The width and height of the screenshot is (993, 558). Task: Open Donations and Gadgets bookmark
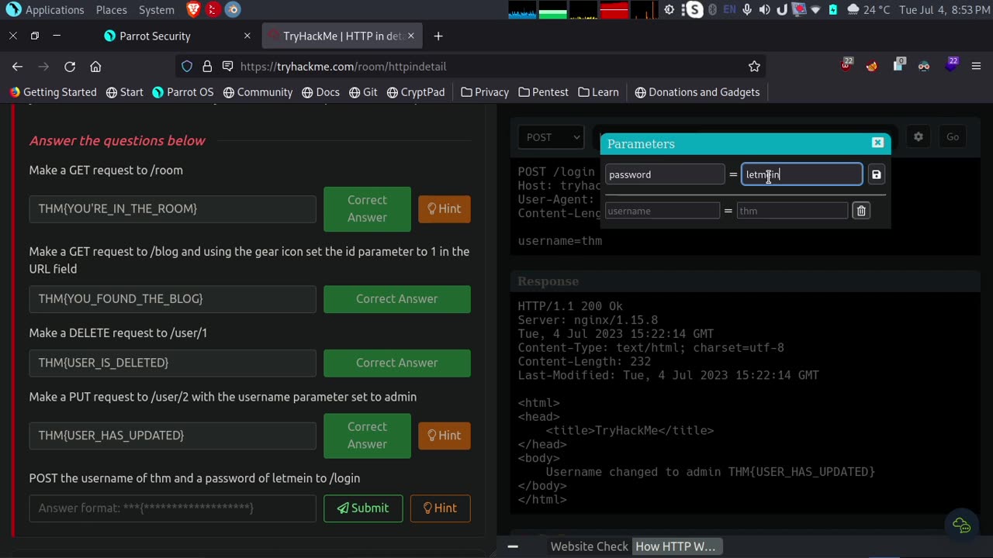(x=697, y=92)
